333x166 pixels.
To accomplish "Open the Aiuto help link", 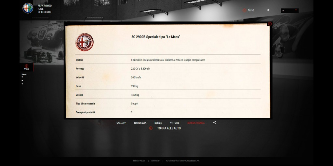I will 248,10.
